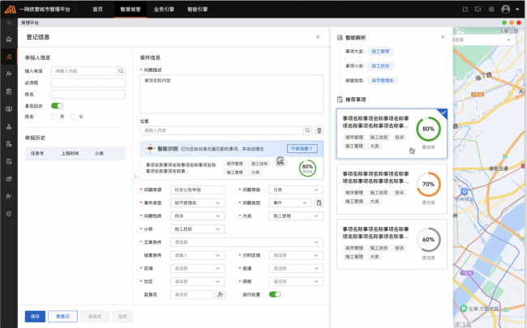Click the clipboard icon beside 问题类型

coord(319,202)
